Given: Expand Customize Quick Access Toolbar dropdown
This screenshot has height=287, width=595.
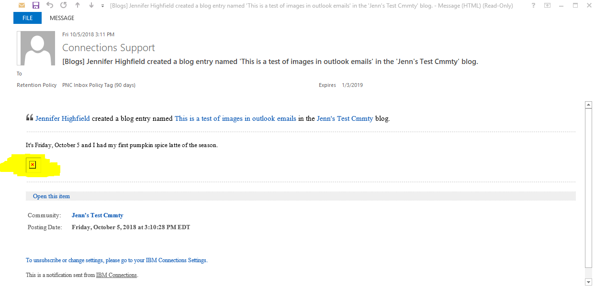Looking at the screenshot, I should click(103, 6).
